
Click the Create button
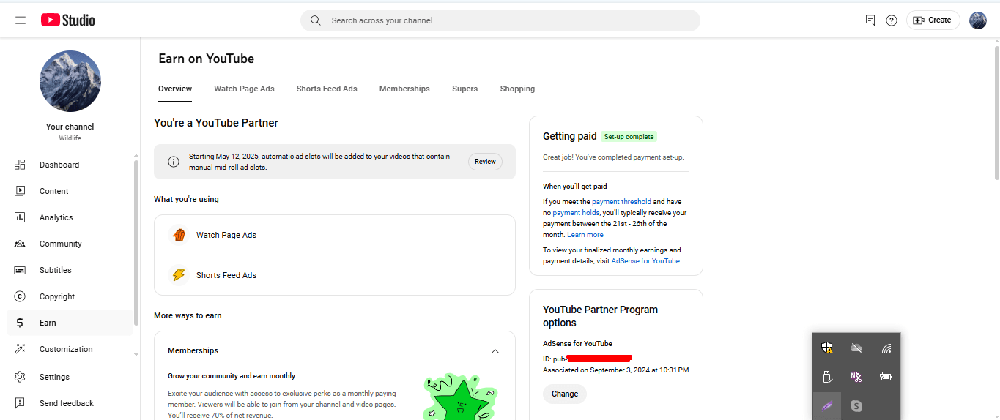933,20
